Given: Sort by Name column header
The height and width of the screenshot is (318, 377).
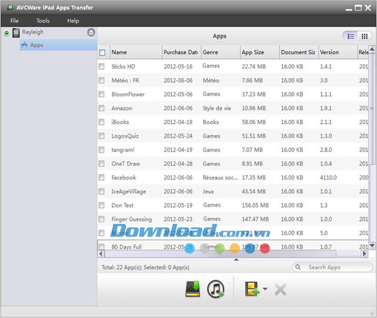Looking at the screenshot, I should pyautogui.click(x=136, y=52).
